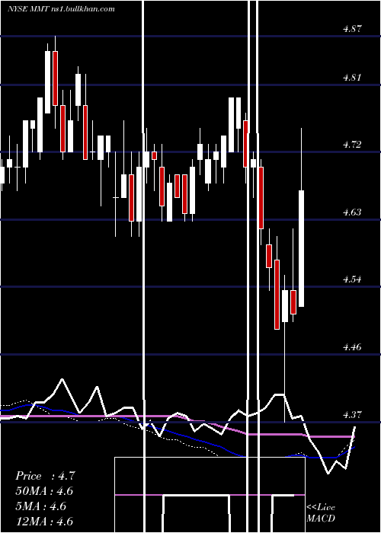Select the 4.87 price axis label

(352, 29)
